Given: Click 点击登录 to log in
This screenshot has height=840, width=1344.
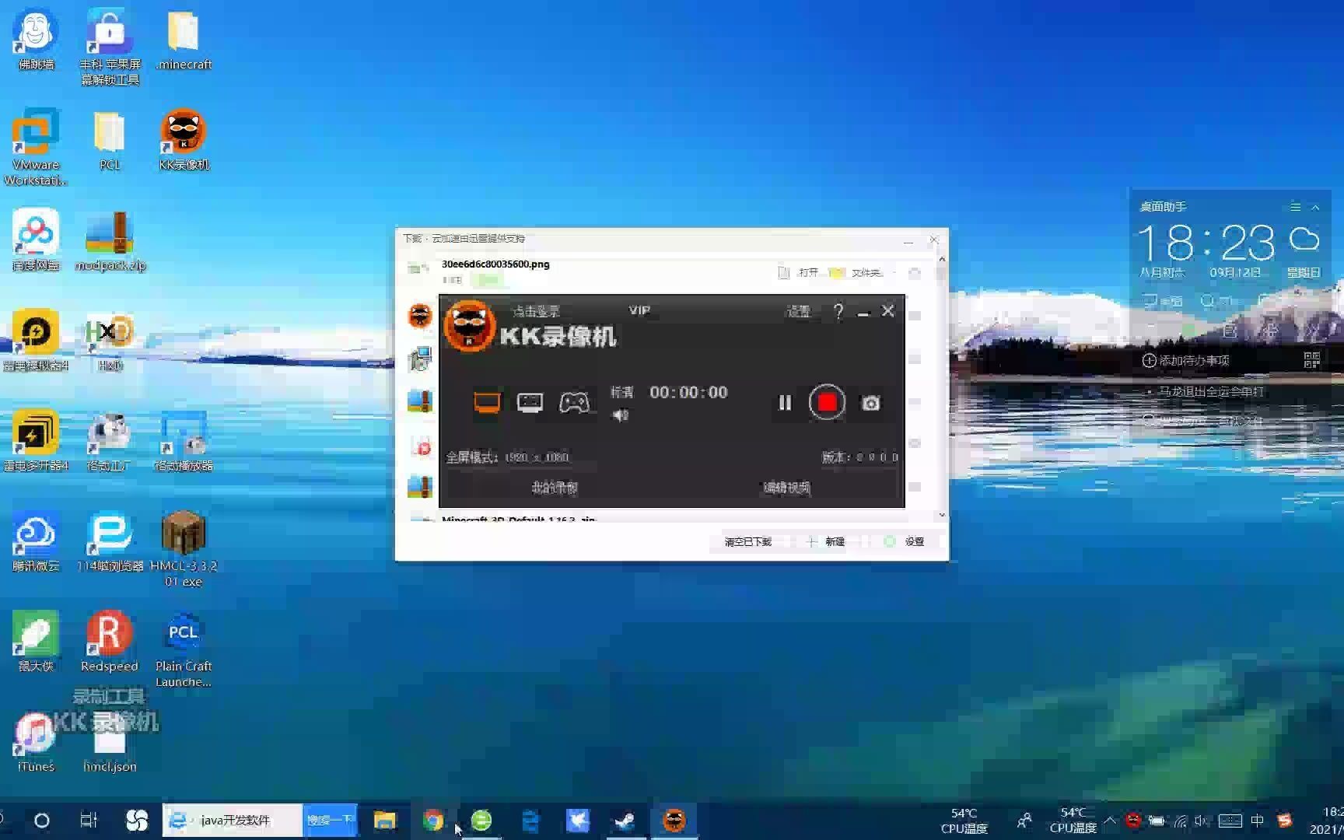Looking at the screenshot, I should click(x=536, y=311).
